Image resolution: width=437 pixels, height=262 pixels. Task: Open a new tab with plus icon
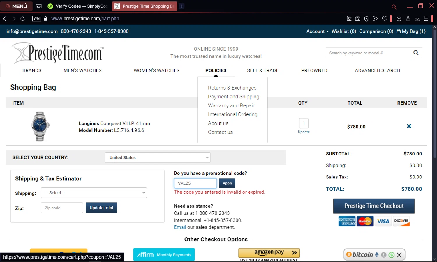pos(182,6)
